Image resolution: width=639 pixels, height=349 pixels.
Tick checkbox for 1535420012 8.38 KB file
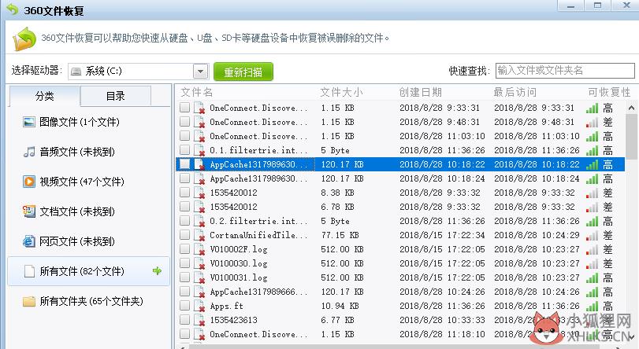pos(185,193)
